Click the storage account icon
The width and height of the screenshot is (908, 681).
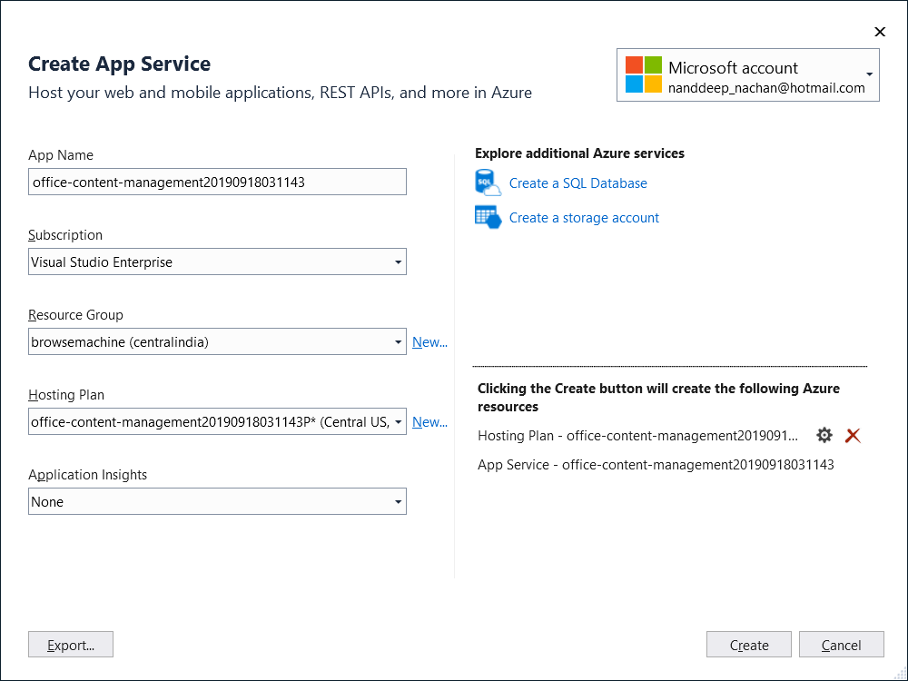489,218
